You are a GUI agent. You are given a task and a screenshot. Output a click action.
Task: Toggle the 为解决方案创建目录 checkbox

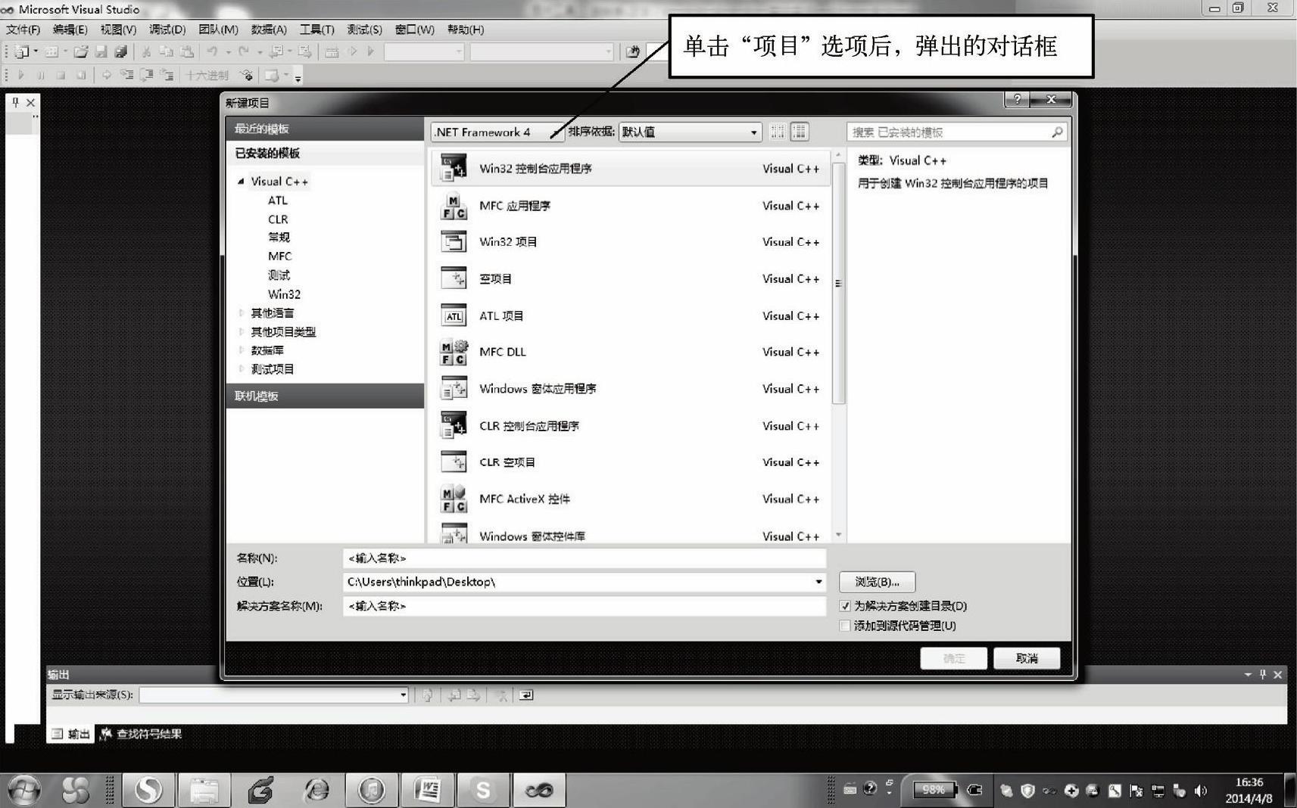(845, 606)
